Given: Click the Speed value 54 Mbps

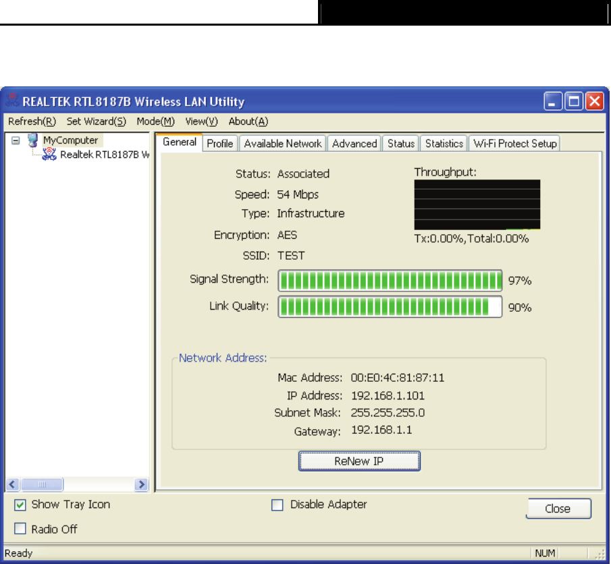Looking at the screenshot, I should [298, 194].
